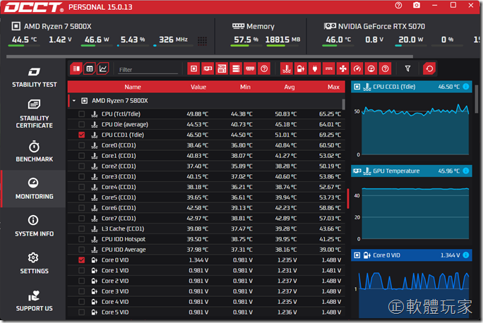Click info icon on GPU Temperature graph
This screenshot has height=323, width=483.
pyautogui.click(x=465, y=171)
